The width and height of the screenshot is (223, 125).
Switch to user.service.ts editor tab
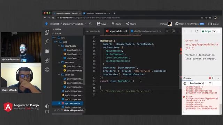(x=93, y=31)
